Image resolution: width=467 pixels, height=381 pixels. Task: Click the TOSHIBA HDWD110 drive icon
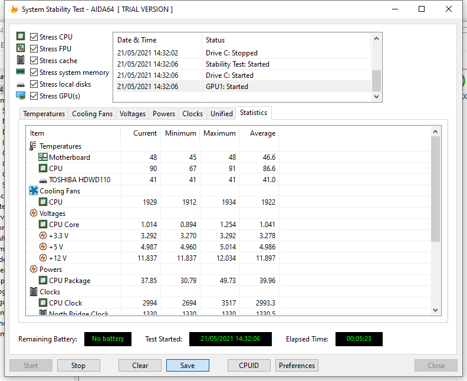coord(43,180)
